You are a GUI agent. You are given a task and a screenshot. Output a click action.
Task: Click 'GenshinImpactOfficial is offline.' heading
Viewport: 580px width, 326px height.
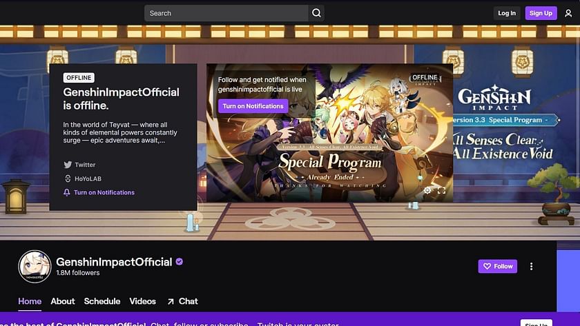pyautogui.click(x=121, y=99)
